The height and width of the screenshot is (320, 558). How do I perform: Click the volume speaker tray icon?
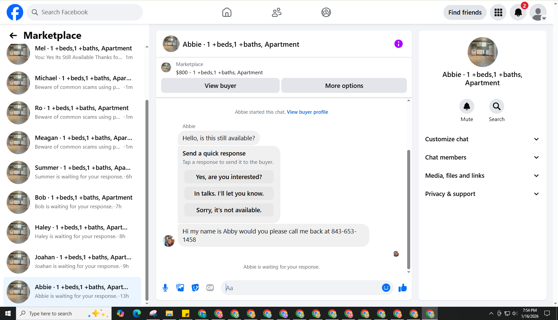[x=515, y=313]
